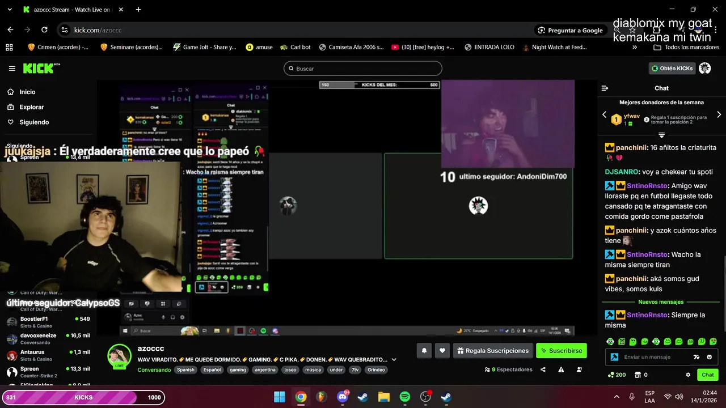The width and height of the screenshot is (726, 408).
Task: Click the chat panel scrollbar
Action: pyautogui.click(x=724, y=294)
